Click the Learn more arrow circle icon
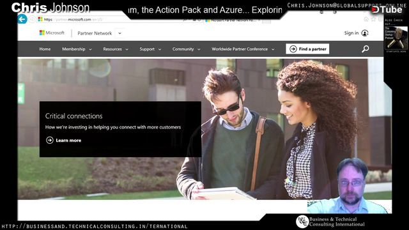Viewport: 409px width, 230px height. [50, 141]
